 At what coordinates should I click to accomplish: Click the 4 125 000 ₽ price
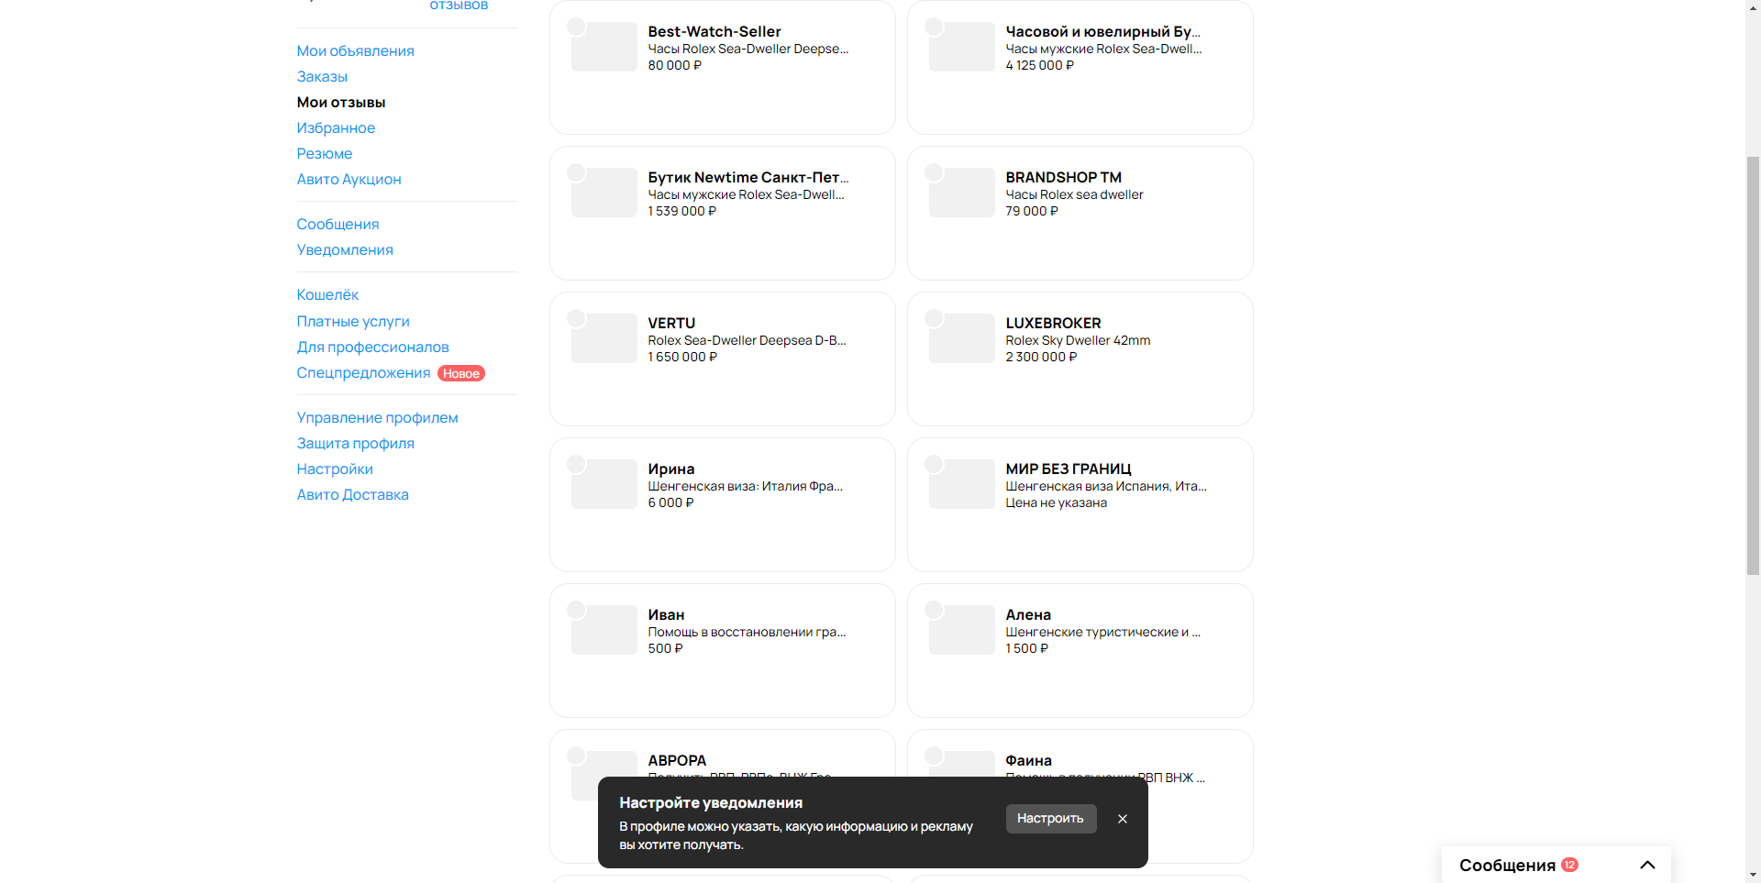point(1039,65)
